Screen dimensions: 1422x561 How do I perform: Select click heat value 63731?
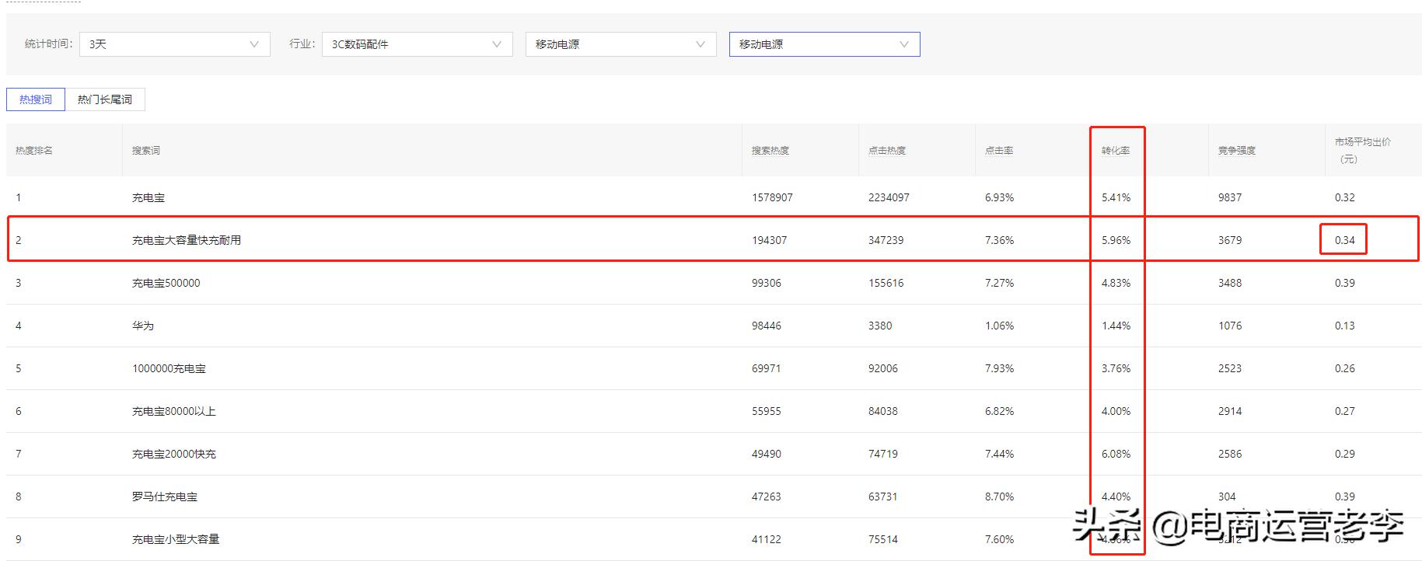pos(883,497)
